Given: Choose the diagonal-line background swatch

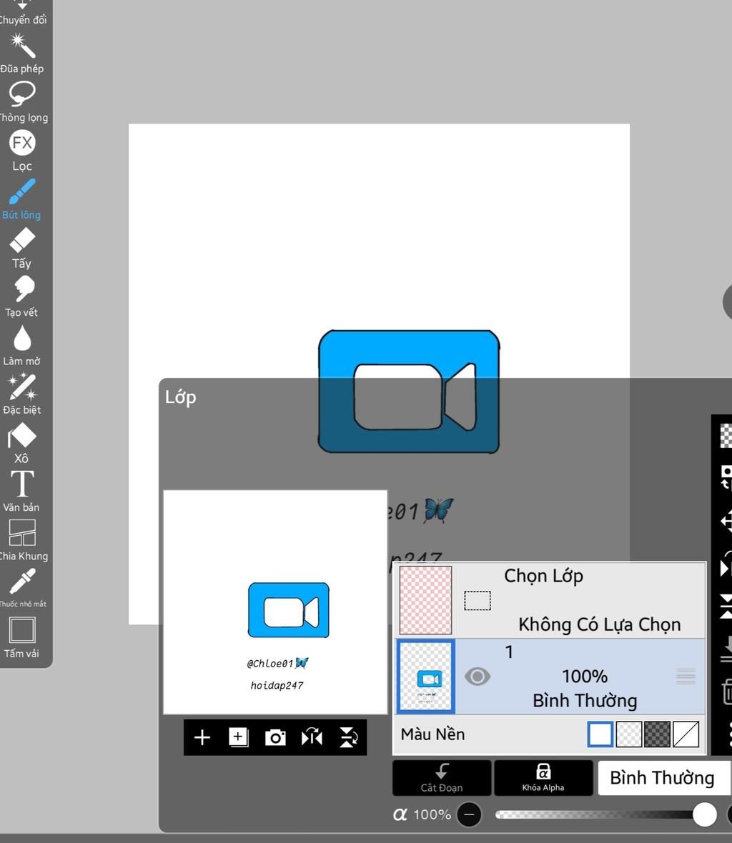Looking at the screenshot, I should coord(686,734).
